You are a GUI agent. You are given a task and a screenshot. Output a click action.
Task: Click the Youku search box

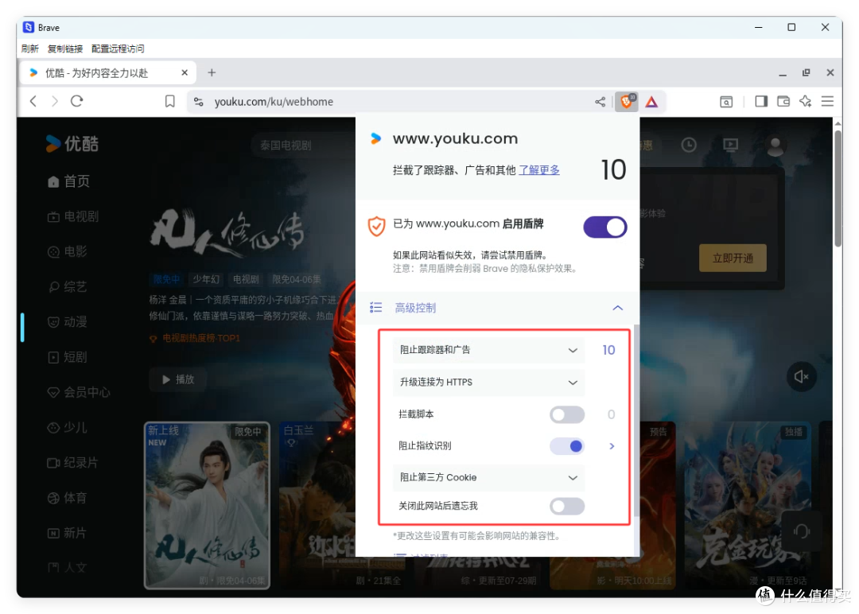tap(302, 145)
